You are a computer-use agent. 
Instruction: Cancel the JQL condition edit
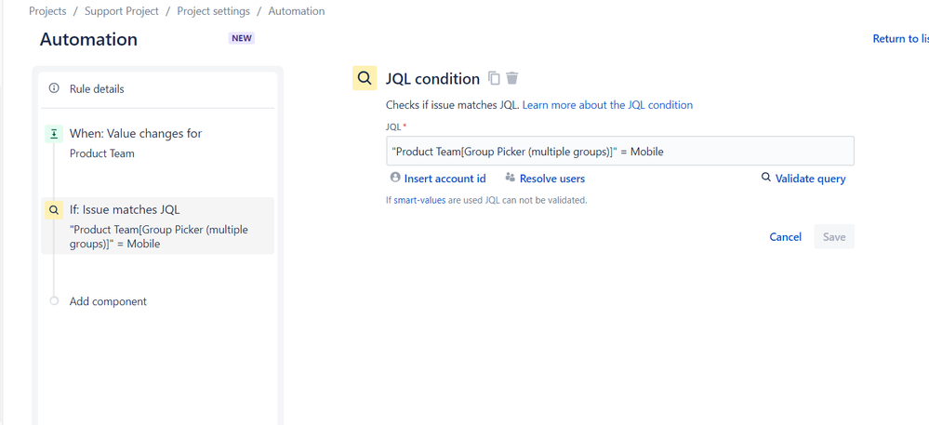[x=785, y=237]
